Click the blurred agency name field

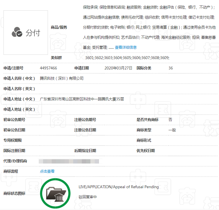[x=69, y=161]
